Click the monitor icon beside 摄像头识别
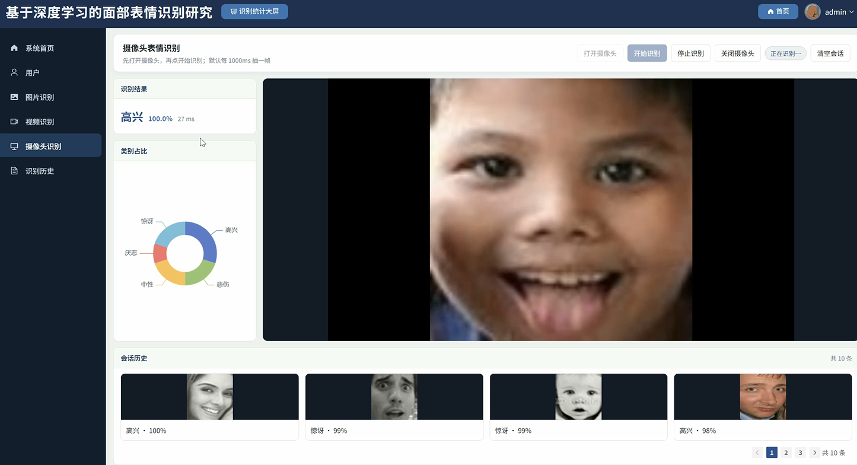The image size is (857, 465). click(14, 146)
